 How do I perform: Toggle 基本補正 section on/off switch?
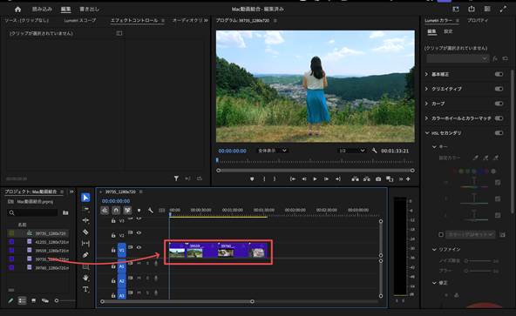(x=499, y=74)
